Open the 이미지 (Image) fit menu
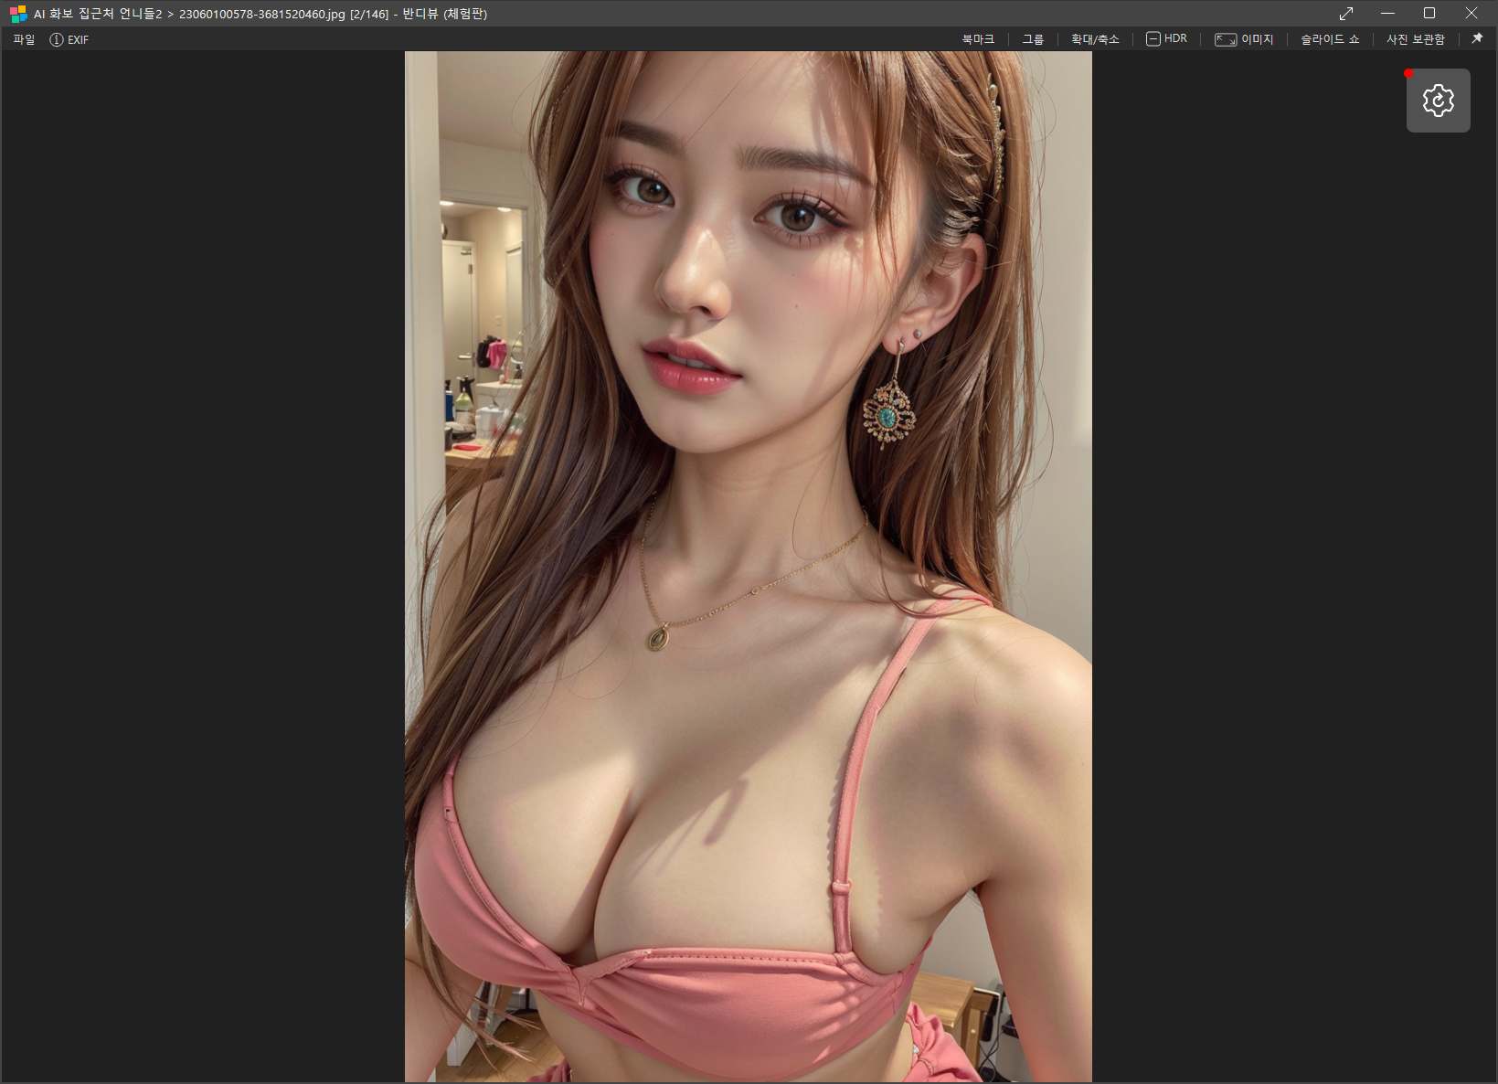This screenshot has height=1084, width=1498. point(1243,39)
